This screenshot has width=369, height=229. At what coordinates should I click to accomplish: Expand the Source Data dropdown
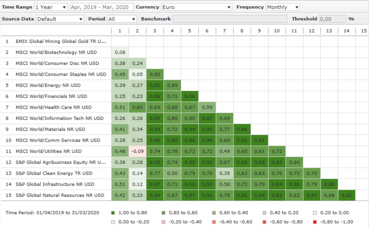point(60,19)
